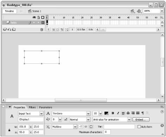Click the Embed... button
Screen dimensions: 166x137
click(x=141, y=120)
